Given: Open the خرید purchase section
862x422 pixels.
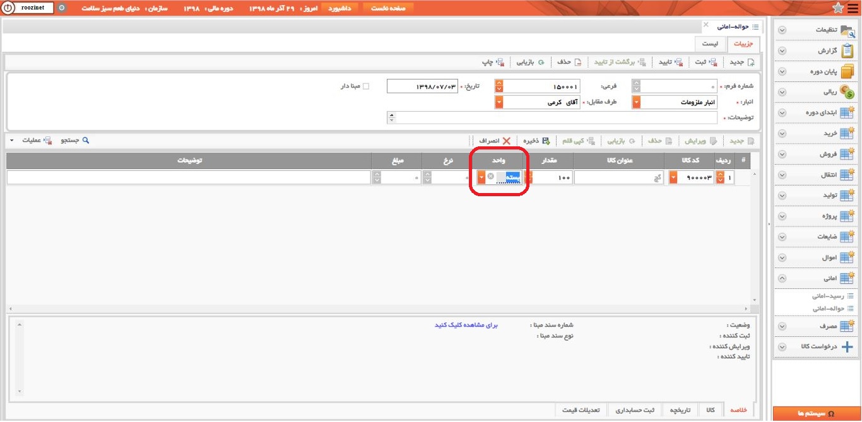Looking at the screenshot, I should pos(815,134).
